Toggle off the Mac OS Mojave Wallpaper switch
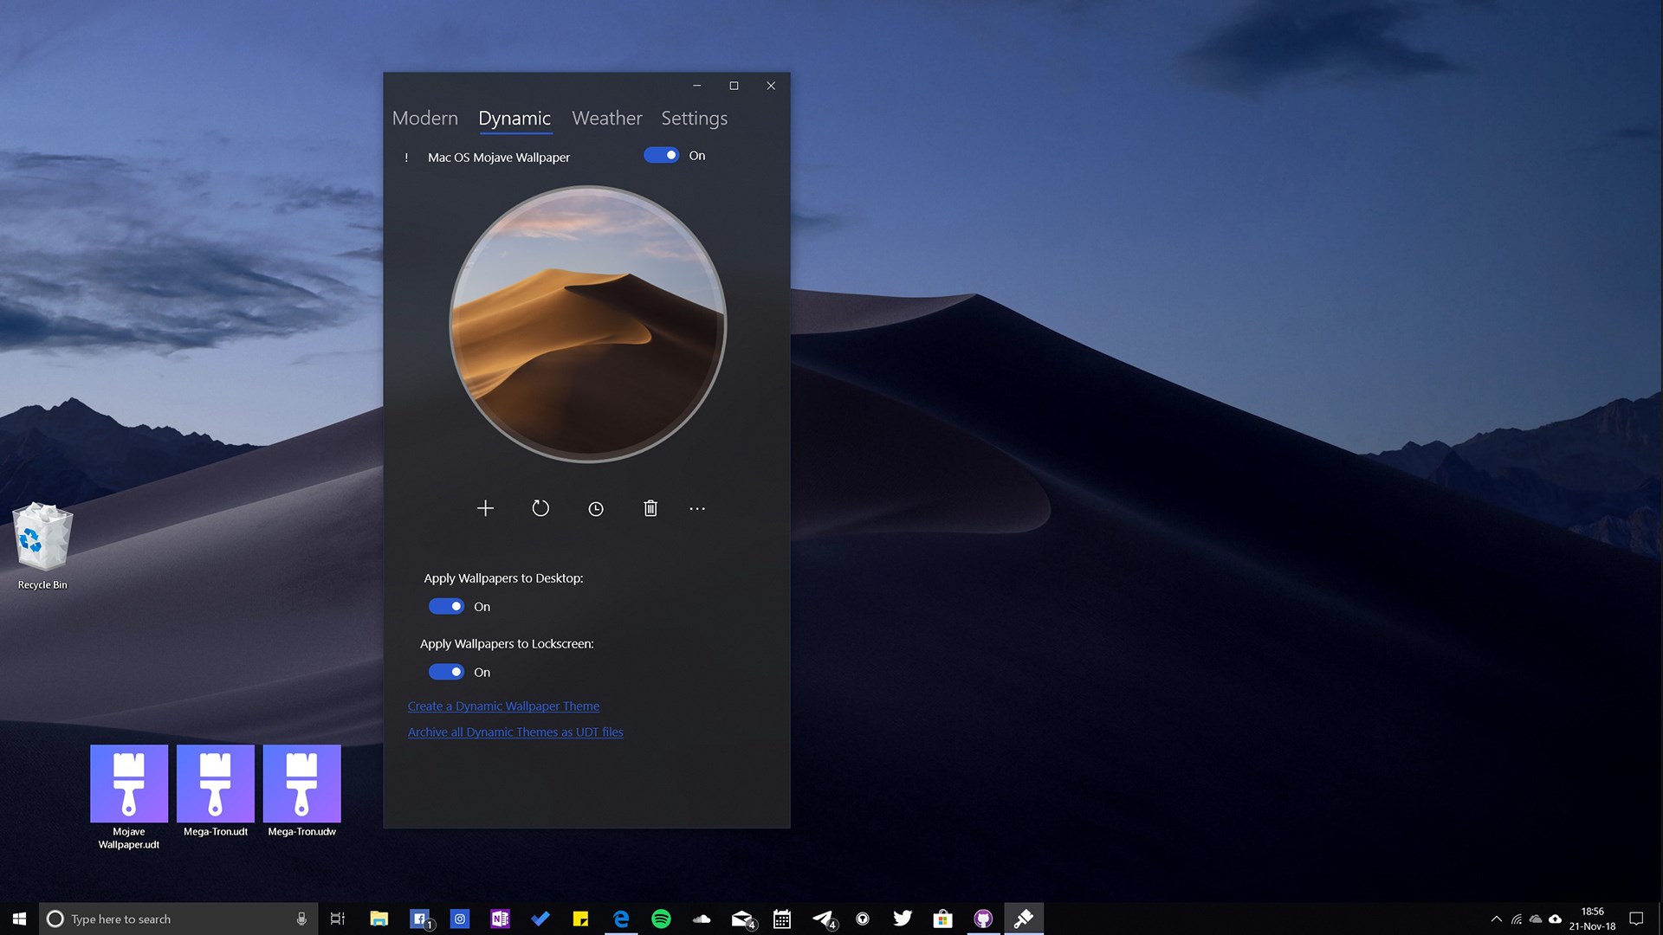The image size is (1663, 935). pos(662,155)
